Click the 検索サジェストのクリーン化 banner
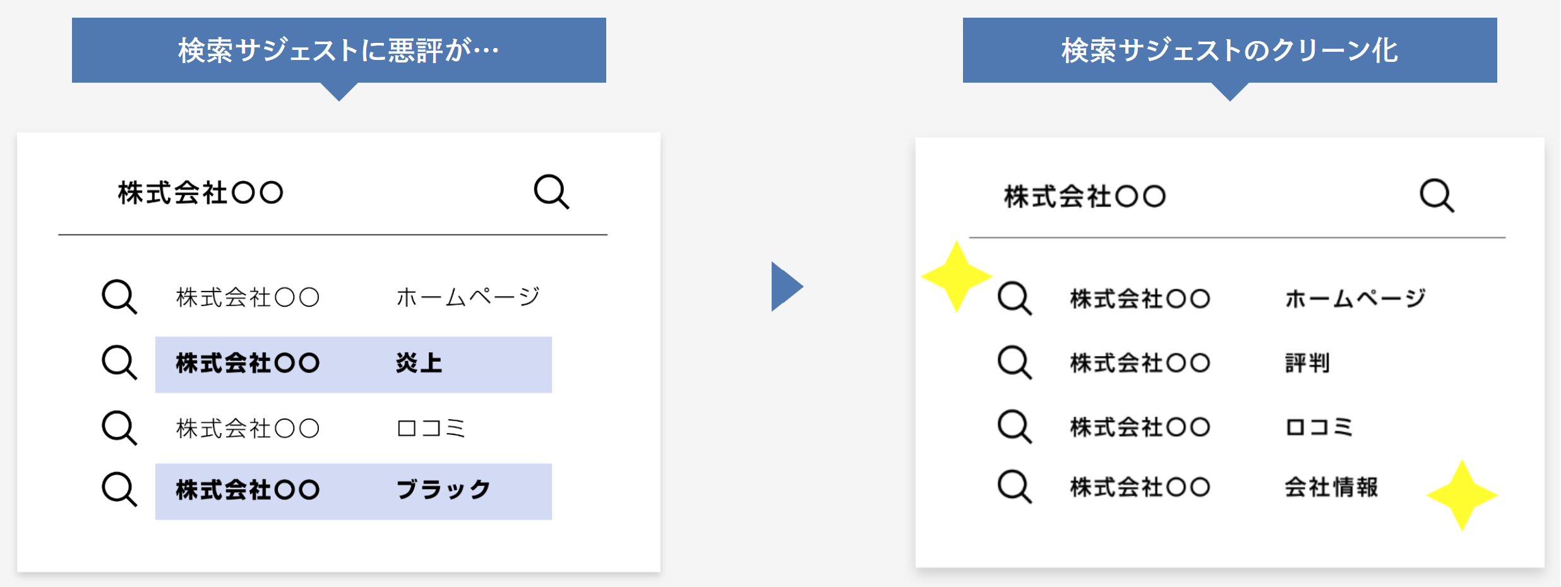Viewport: 1561px width, 587px height. [1230, 50]
